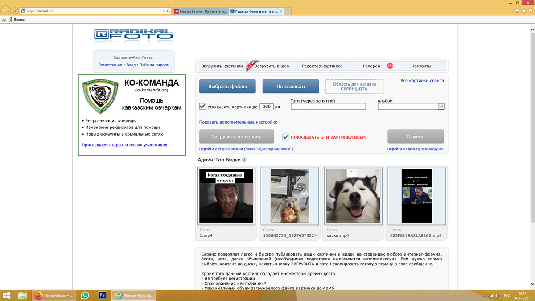The image size is (535, 301).
Task: Open the address bar URL dropdown arrow
Action: tap(162, 11)
